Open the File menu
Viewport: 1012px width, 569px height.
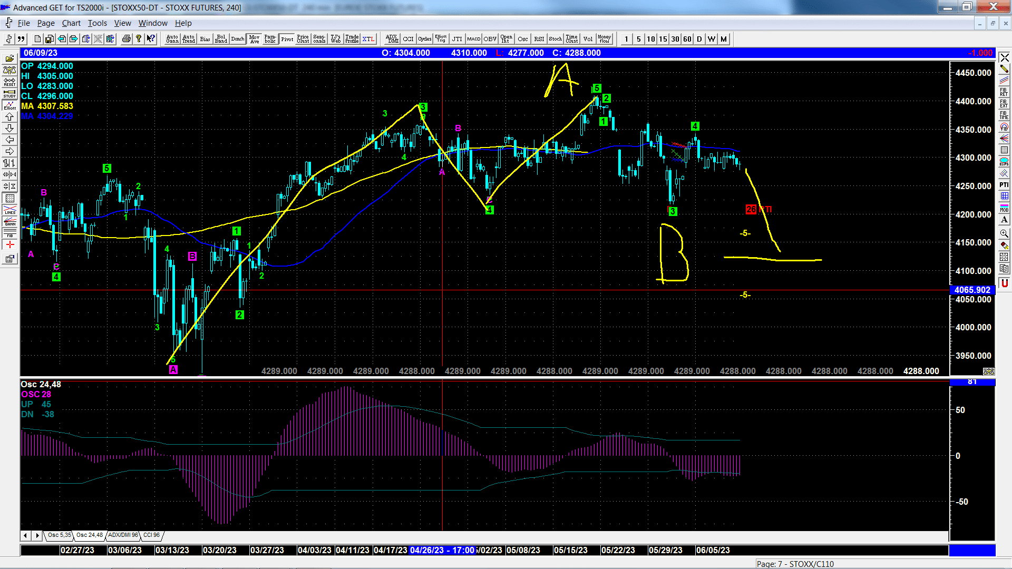24,23
